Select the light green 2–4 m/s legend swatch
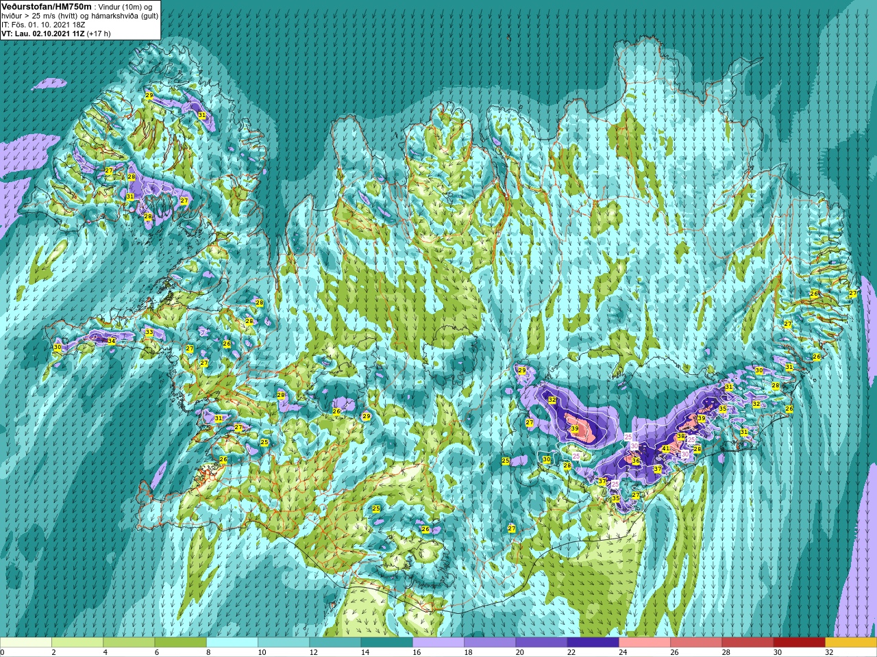The image size is (877, 657). 77,643
